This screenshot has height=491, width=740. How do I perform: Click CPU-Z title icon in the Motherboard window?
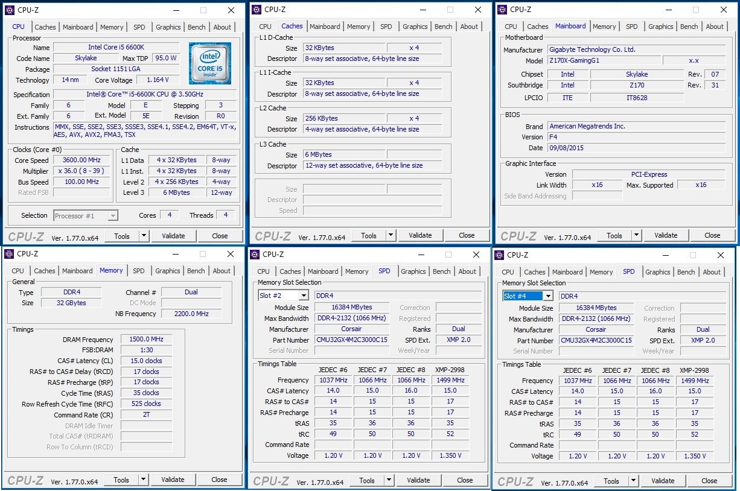[x=502, y=9]
